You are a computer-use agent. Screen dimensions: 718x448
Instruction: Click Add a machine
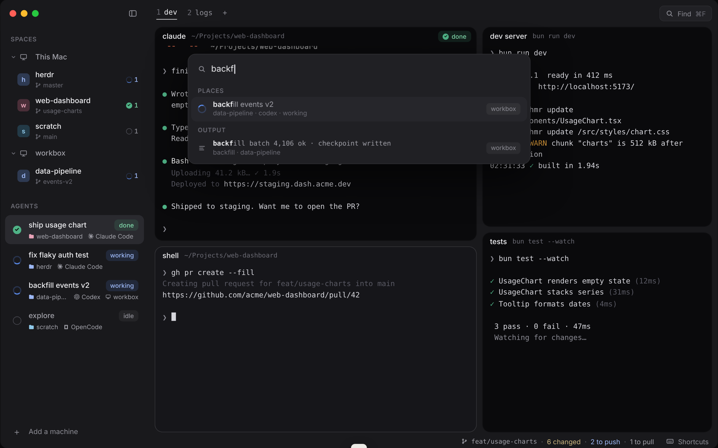click(x=47, y=432)
